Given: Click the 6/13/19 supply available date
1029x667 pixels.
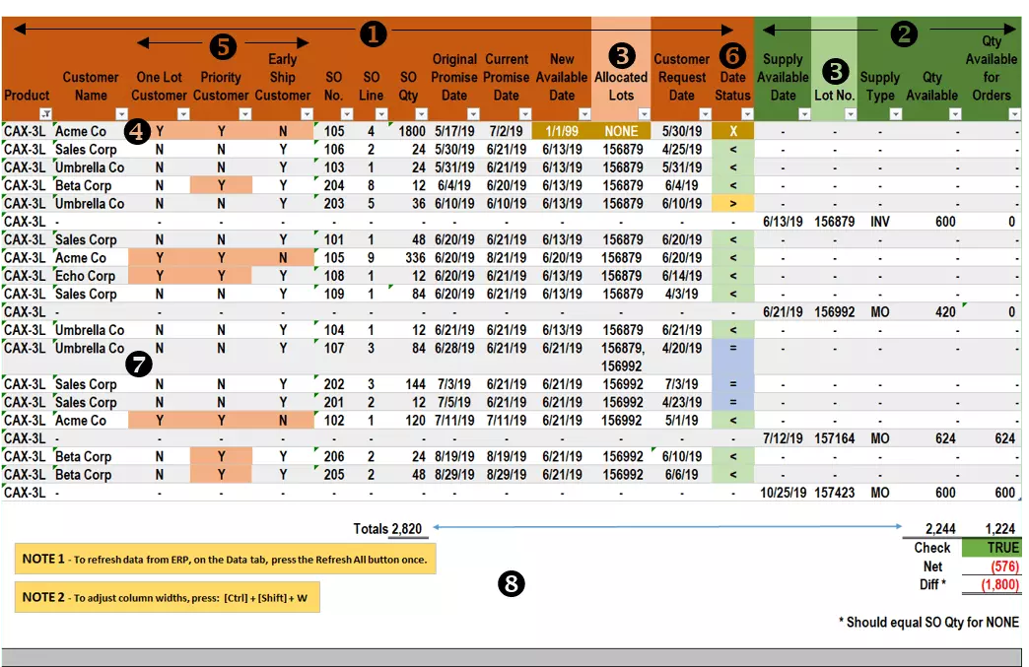Looking at the screenshot, I should click(783, 222).
